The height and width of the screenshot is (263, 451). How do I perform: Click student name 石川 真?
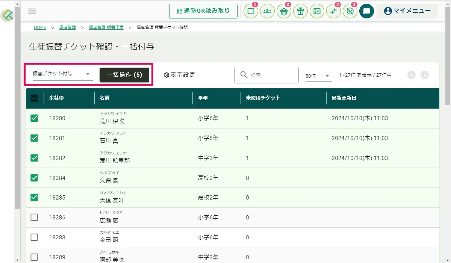point(109,141)
